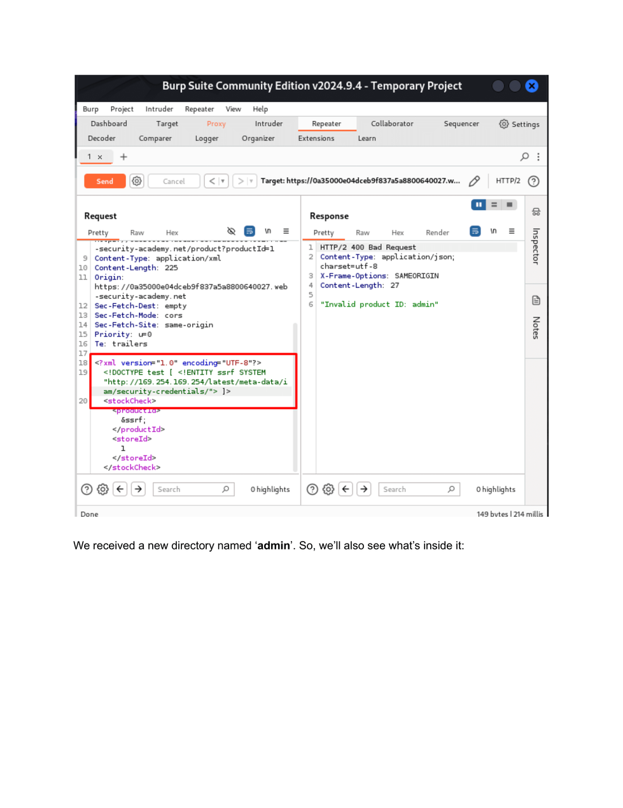Image resolution: width=623 pixels, height=808 pixels.
Task: Open forward history dropdown arrow
Action: 251,181
